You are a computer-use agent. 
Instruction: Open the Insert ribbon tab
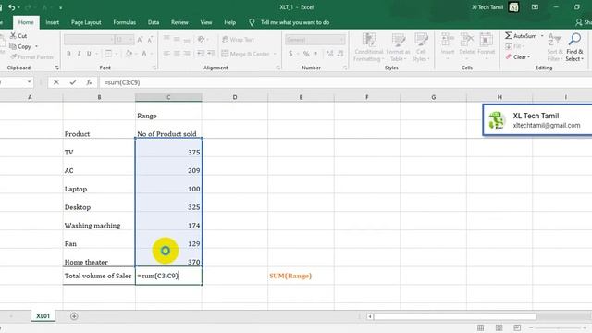[x=52, y=22]
